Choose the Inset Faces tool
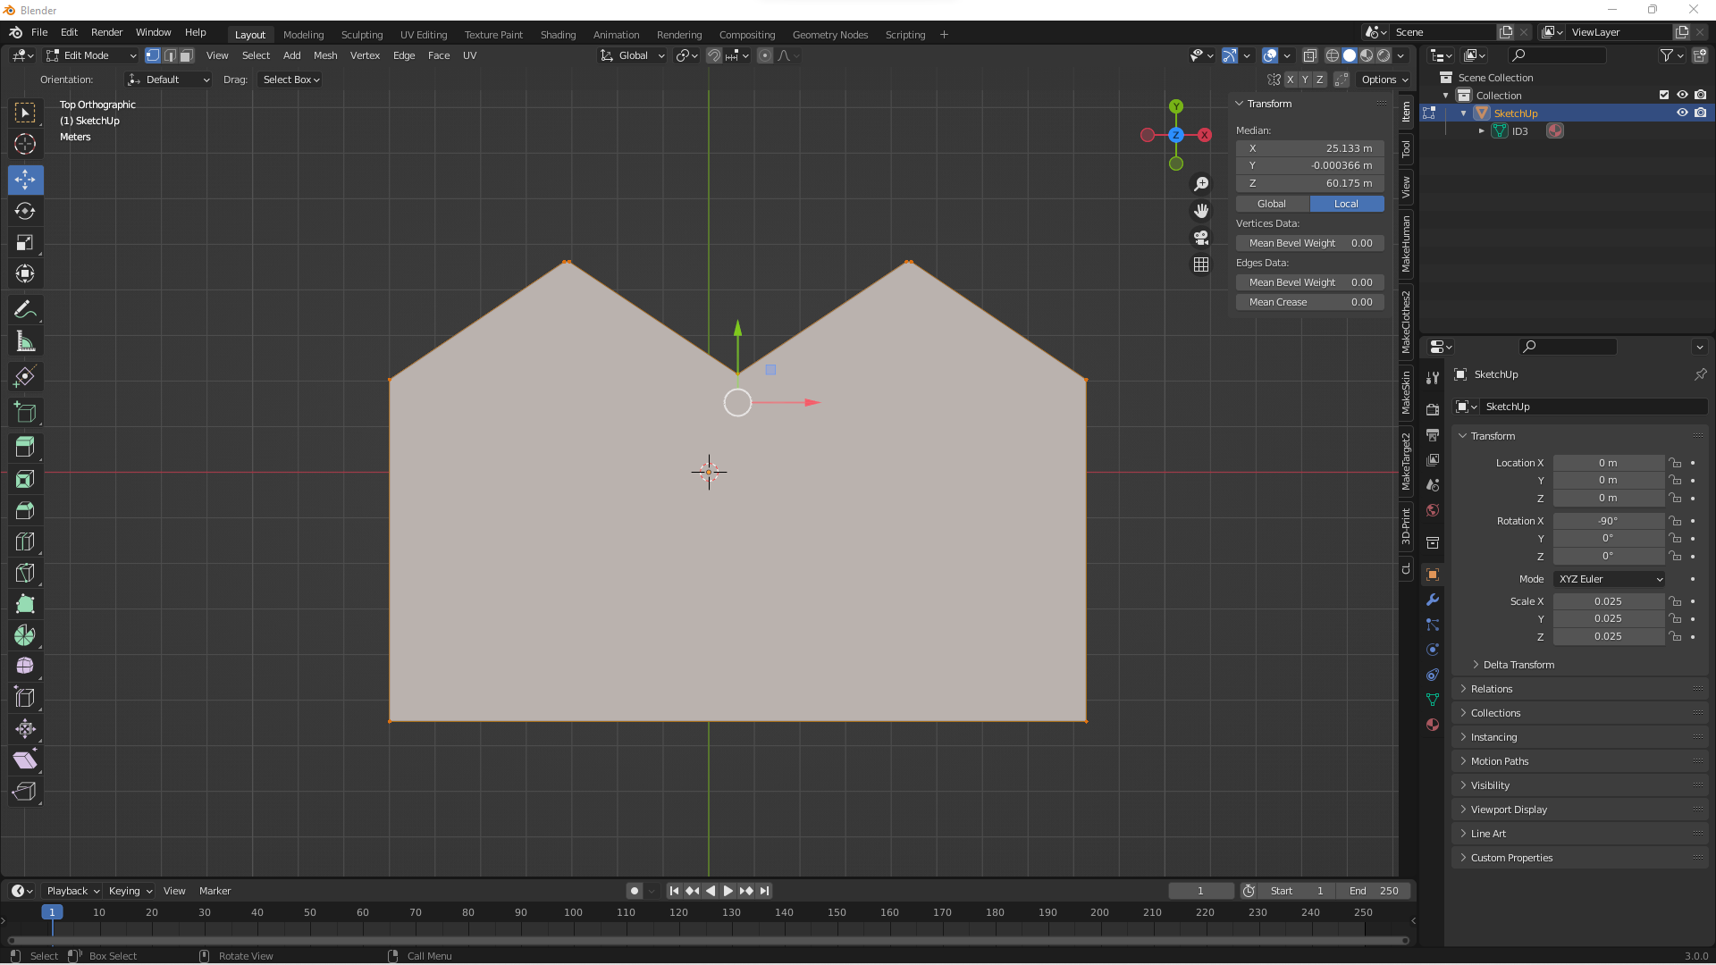 coord(25,479)
